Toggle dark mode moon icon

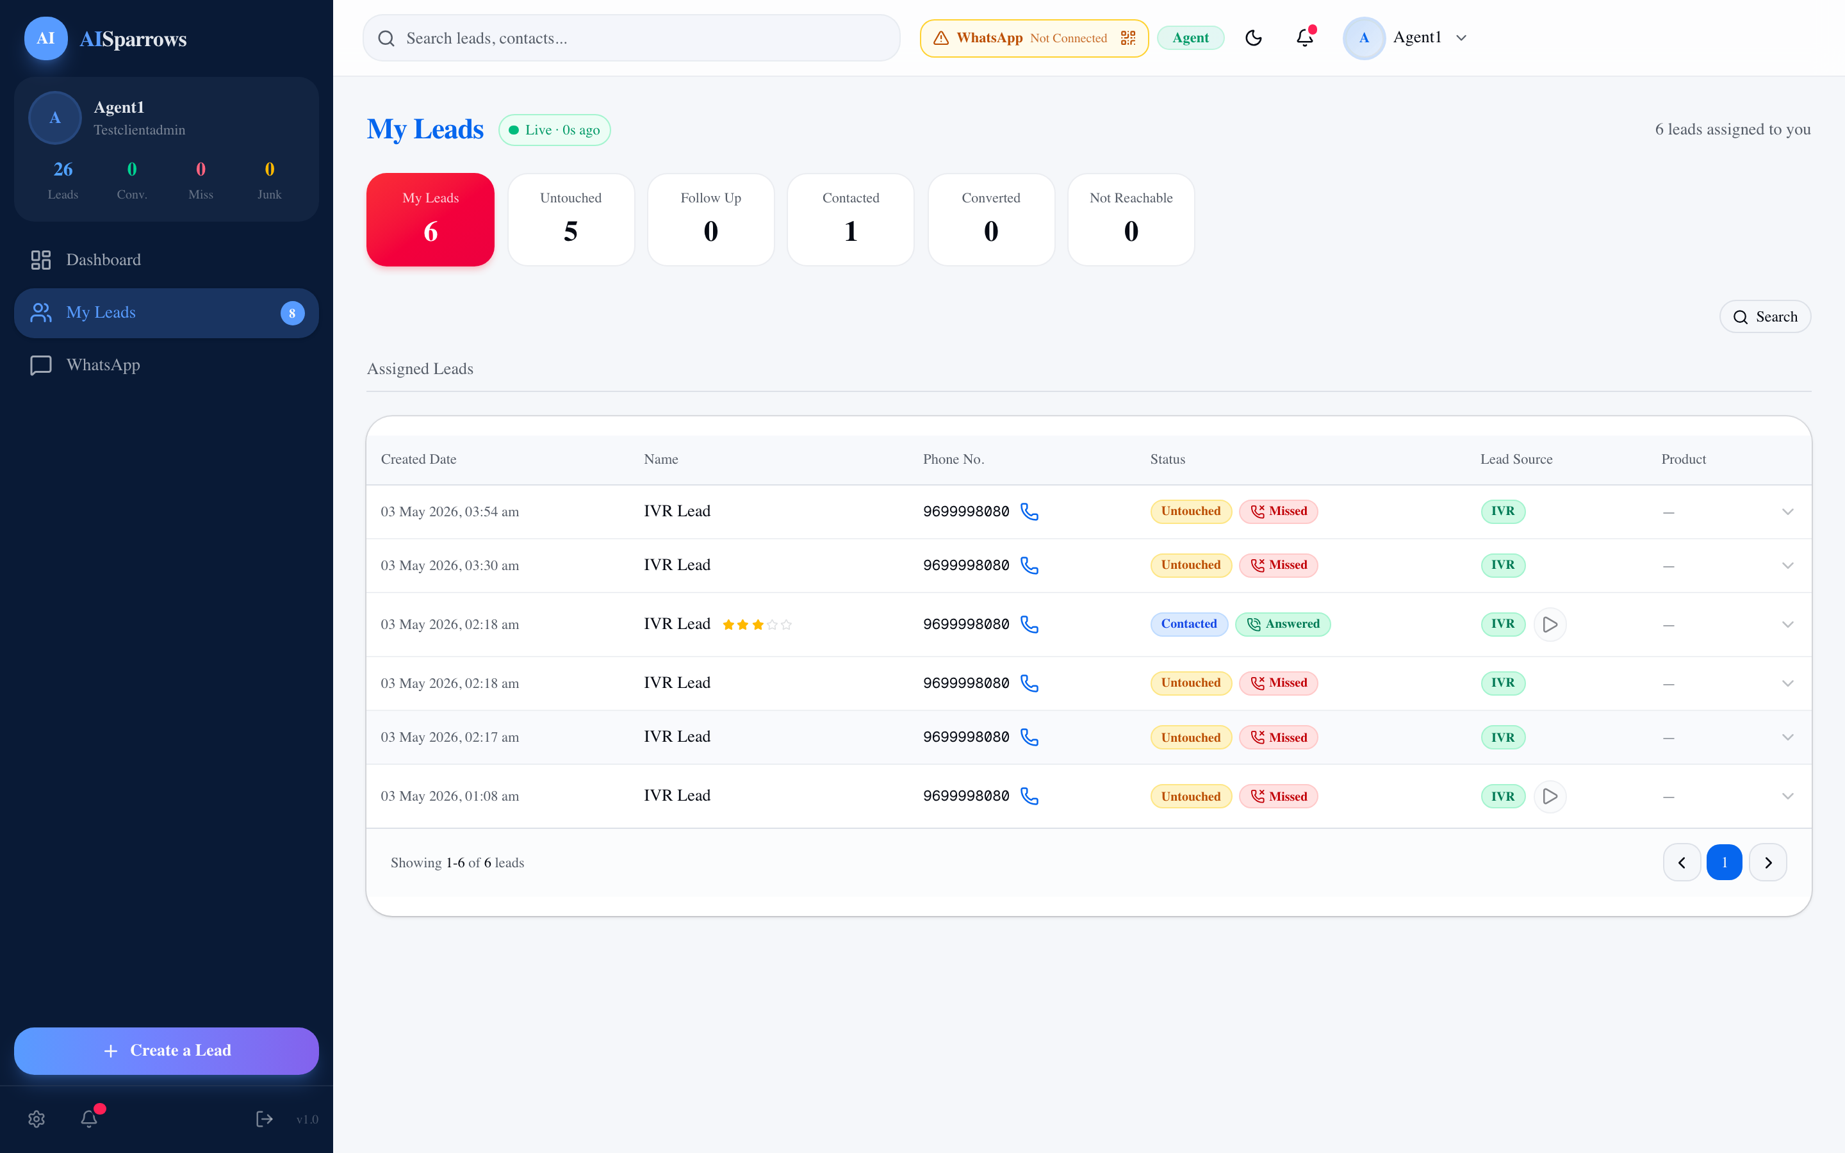[x=1253, y=37]
